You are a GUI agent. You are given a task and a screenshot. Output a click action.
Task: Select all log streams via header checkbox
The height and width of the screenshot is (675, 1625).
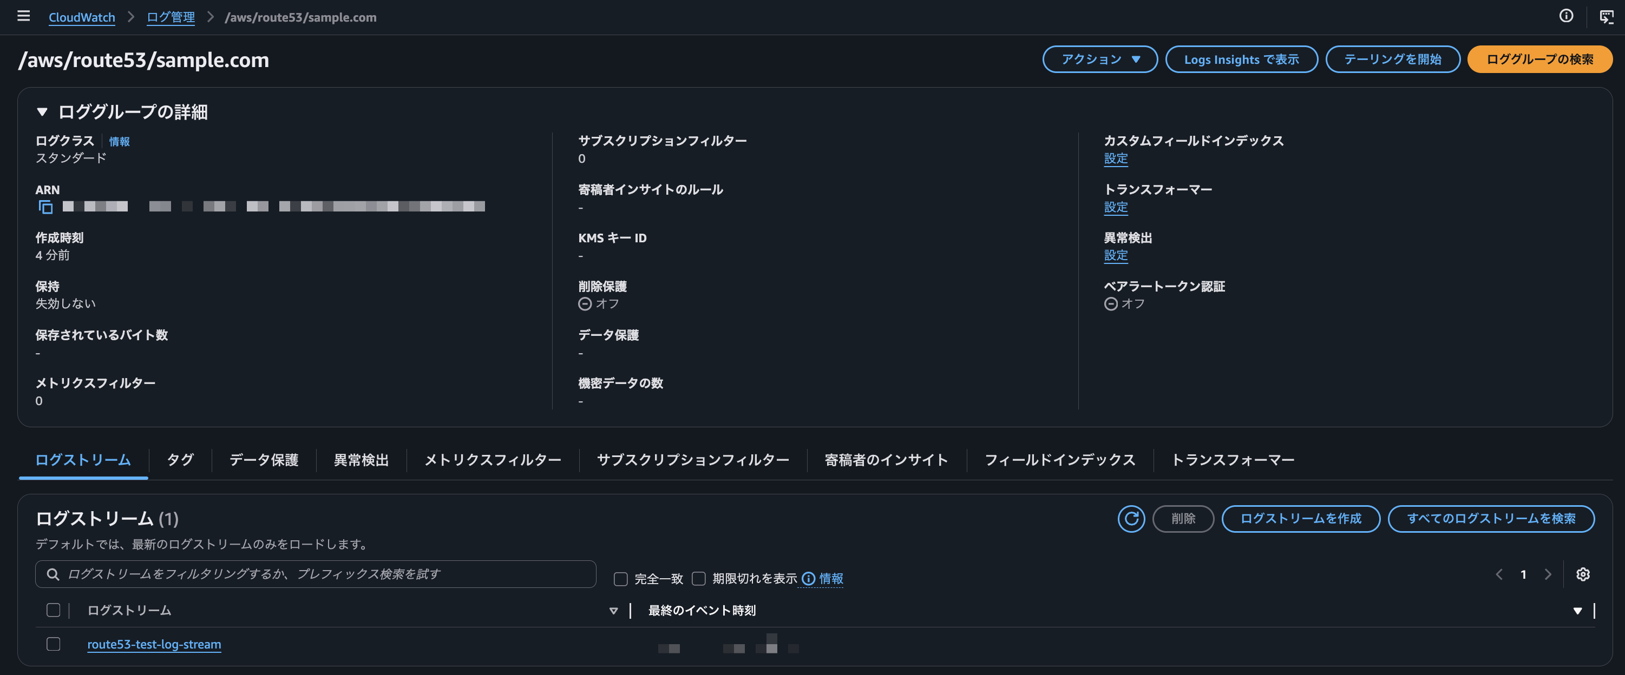53,610
